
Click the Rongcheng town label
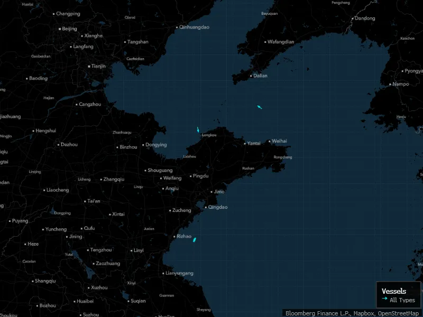[283, 157]
